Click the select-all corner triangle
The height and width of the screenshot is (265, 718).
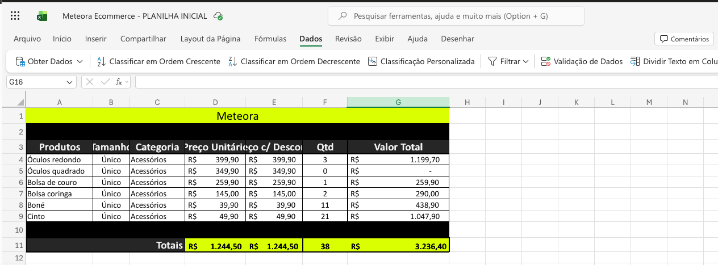pyautogui.click(x=20, y=102)
